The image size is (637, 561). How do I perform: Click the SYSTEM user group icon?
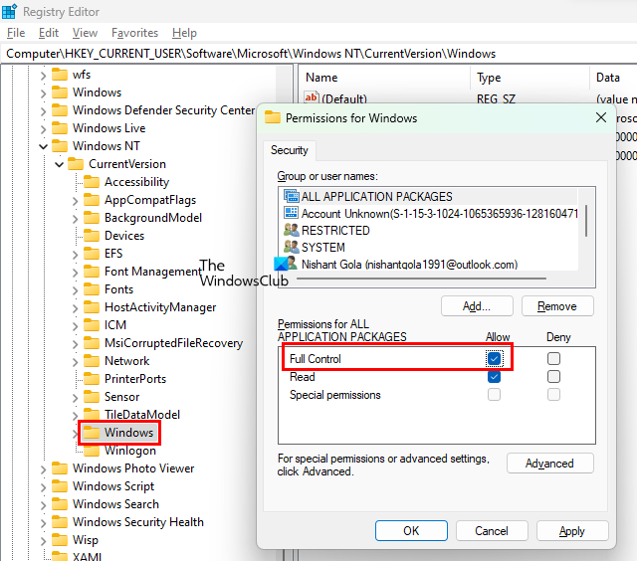pyautogui.click(x=291, y=247)
